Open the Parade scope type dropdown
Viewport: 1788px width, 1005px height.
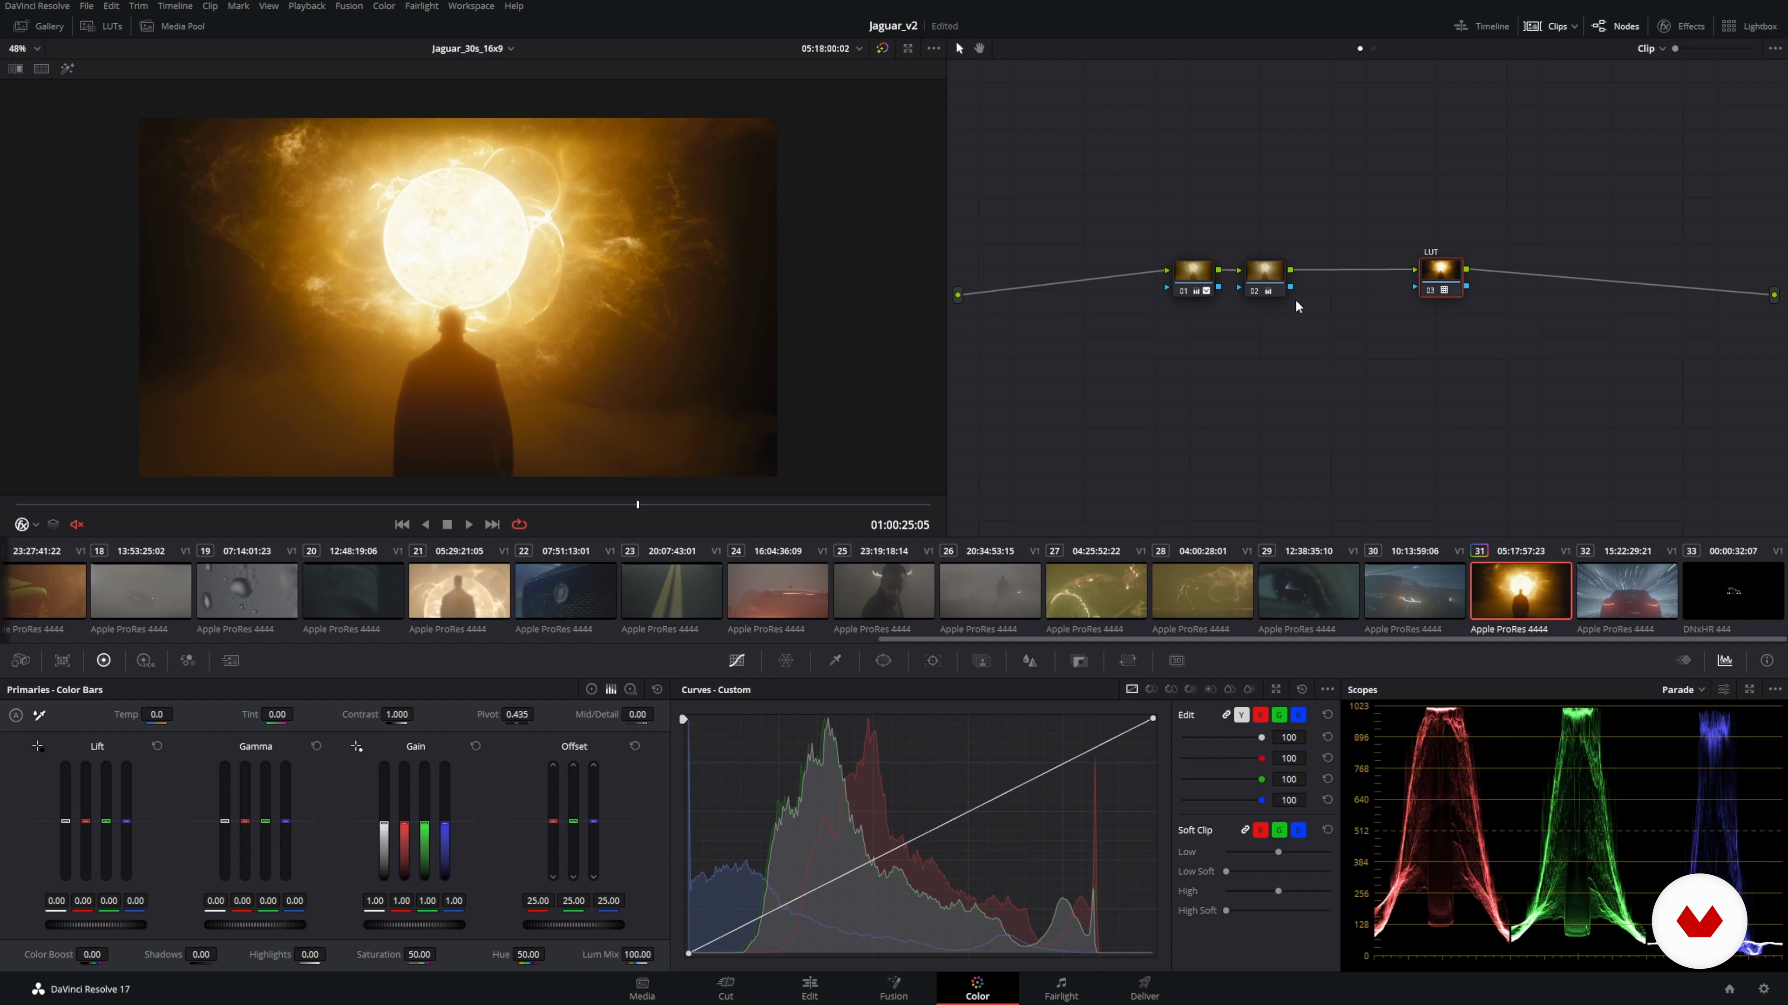pyautogui.click(x=1683, y=690)
